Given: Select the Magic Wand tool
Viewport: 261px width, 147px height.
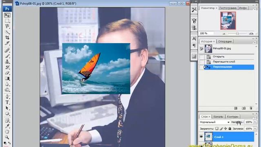Looking at the screenshot, I should [7, 32].
